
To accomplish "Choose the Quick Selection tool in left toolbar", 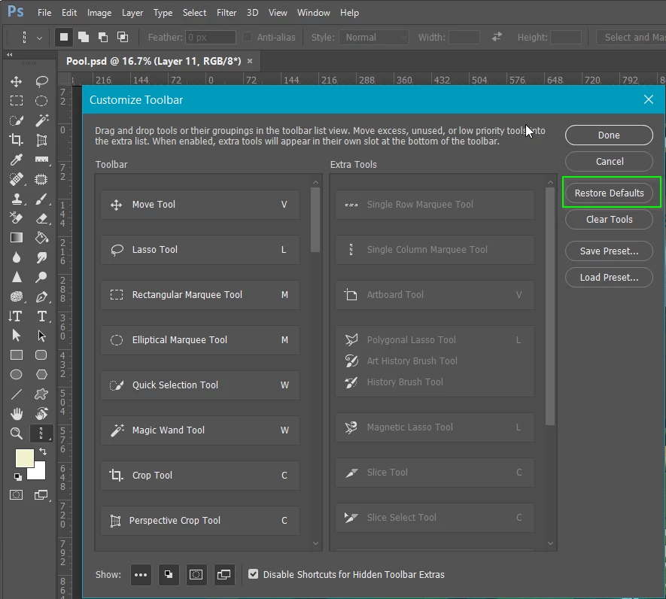I will coord(16,120).
